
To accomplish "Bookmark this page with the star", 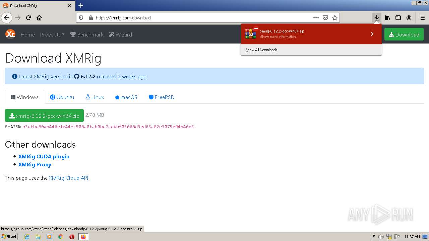I will click(334, 18).
